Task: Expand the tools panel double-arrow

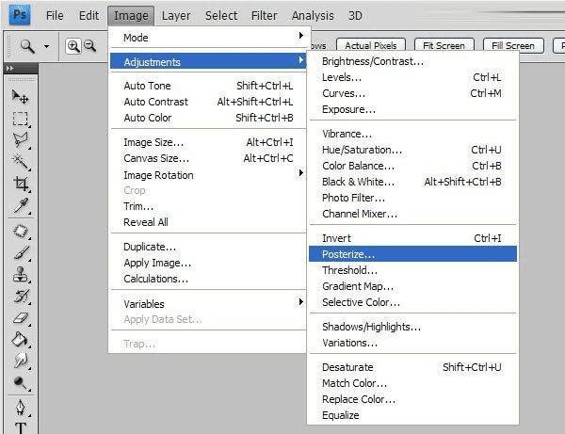Action: pyautogui.click(x=9, y=68)
